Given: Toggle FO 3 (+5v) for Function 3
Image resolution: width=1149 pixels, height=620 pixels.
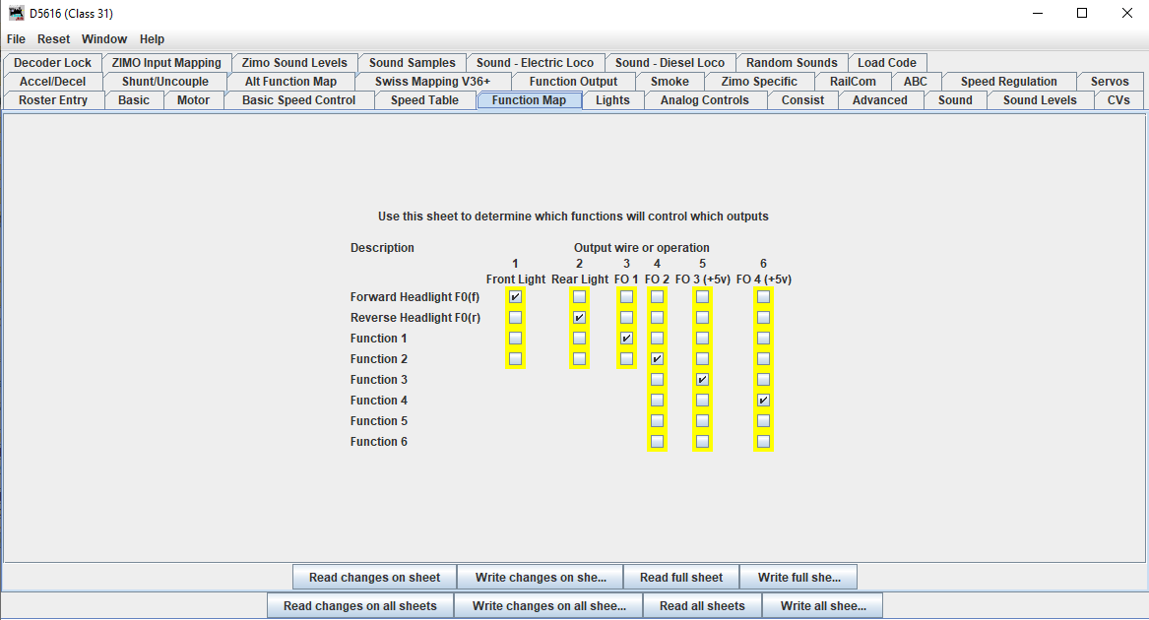Looking at the screenshot, I should tap(702, 379).
